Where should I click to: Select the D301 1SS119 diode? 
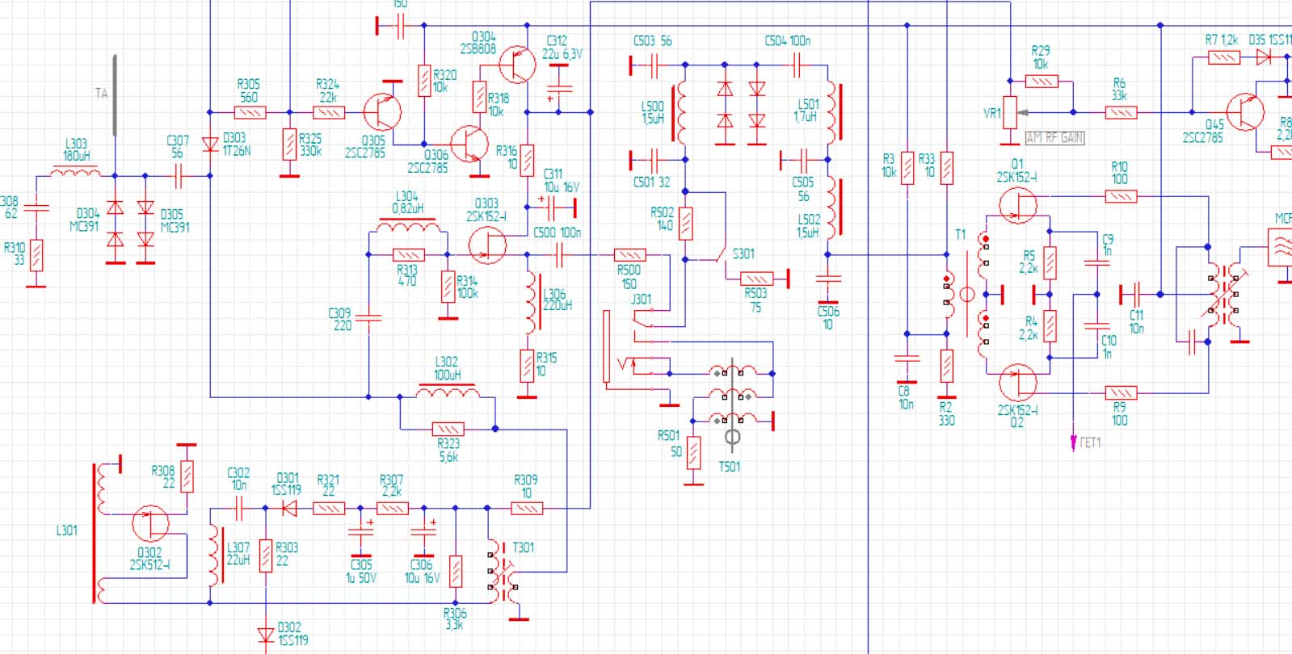[x=288, y=508]
